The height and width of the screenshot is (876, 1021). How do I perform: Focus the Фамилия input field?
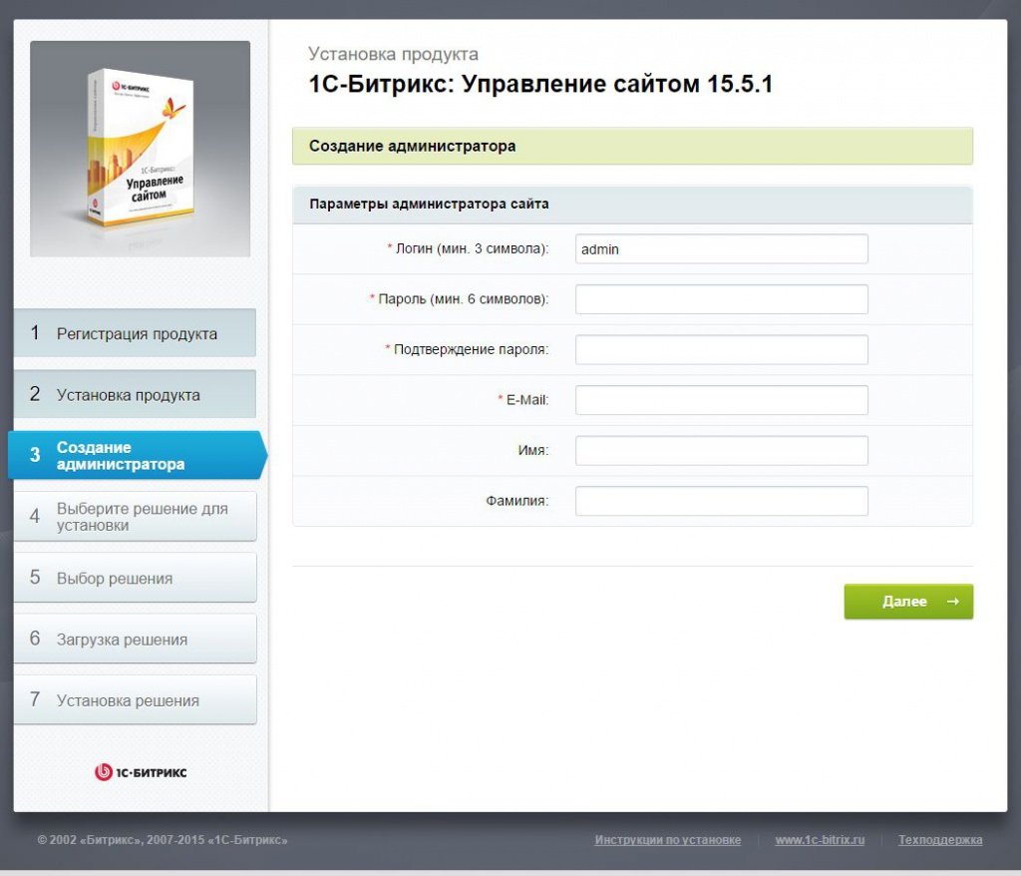[x=722, y=501]
